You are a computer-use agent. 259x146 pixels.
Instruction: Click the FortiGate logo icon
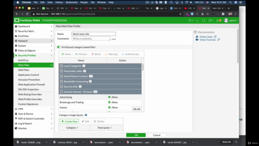pyautogui.click(x=17, y=20)
